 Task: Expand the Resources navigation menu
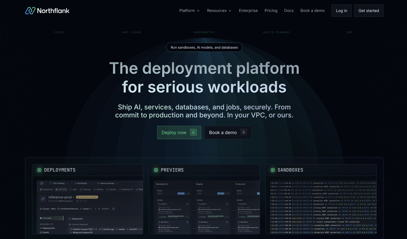point(219,11)
